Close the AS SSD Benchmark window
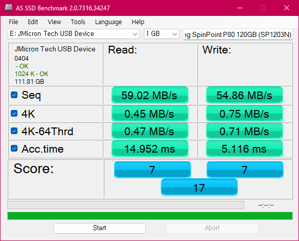Screen dimensions: 299x241 pyautogui.click(x=287, y=8)
